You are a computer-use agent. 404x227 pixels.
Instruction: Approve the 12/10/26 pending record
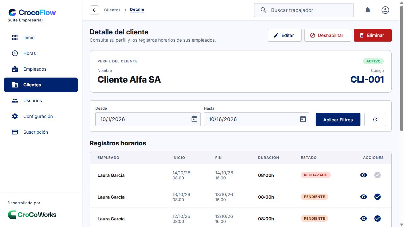377,218
